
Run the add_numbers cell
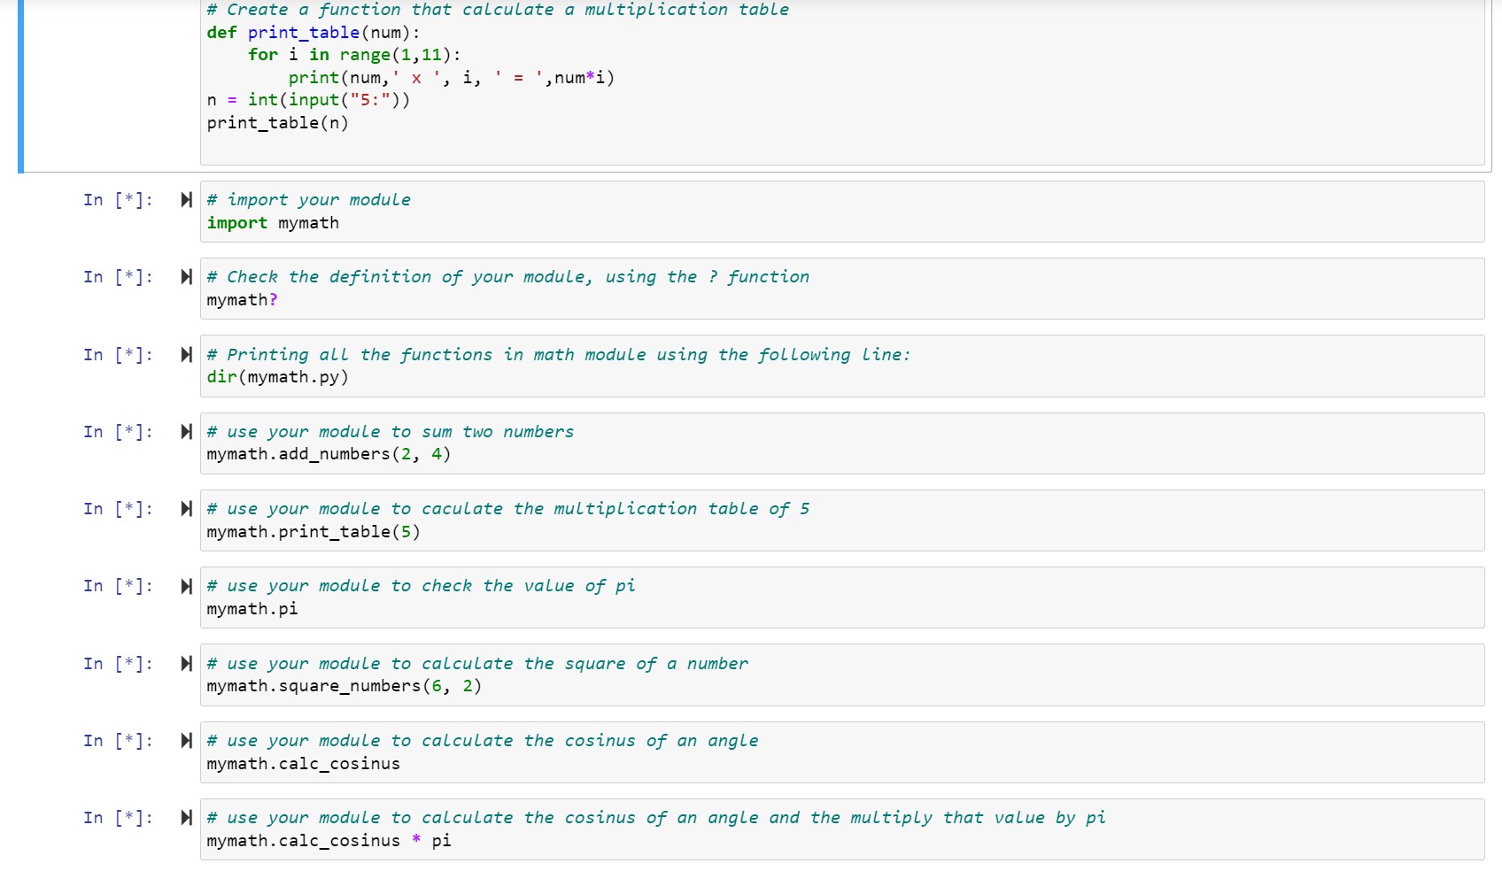pos(186,432)
